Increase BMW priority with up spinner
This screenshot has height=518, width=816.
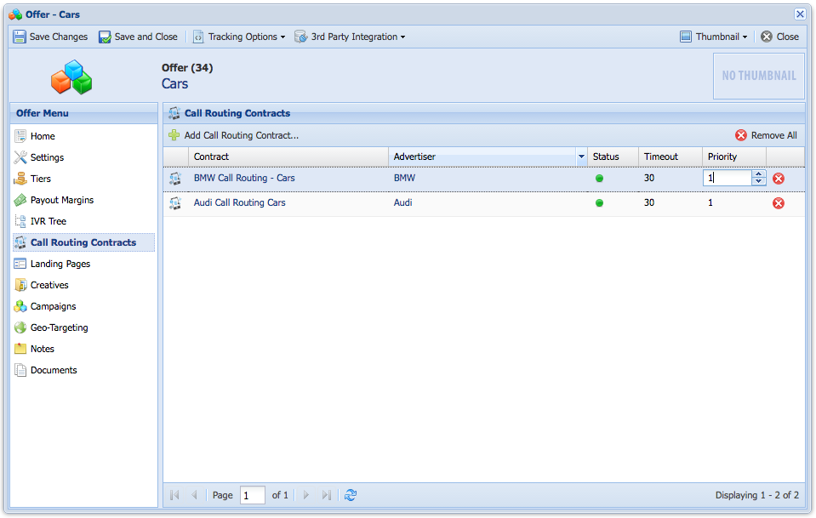[759, 174]
